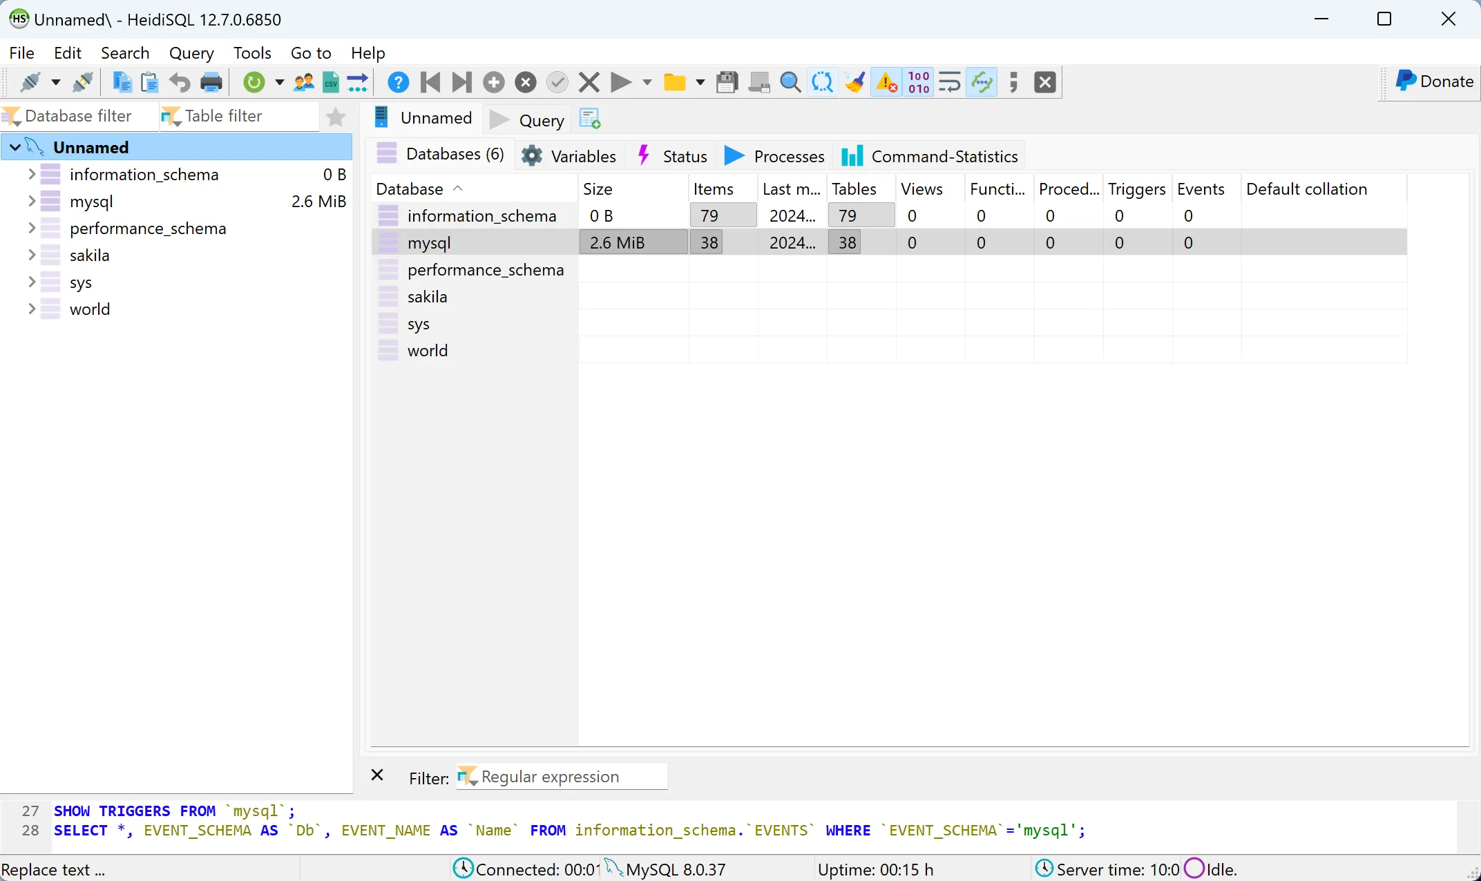Click the Print icon

click(x=211, y=82)
